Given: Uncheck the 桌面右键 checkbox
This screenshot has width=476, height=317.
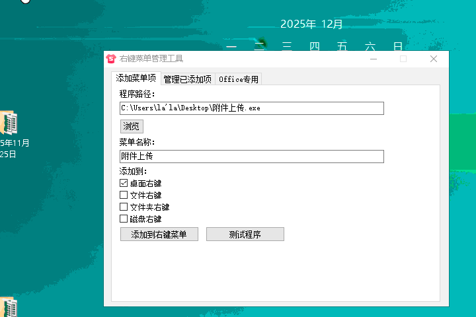Looking at the screenshot, I should click(124, 183).
